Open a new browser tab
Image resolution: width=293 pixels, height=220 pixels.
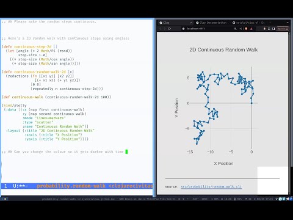(x=270, y=23)
